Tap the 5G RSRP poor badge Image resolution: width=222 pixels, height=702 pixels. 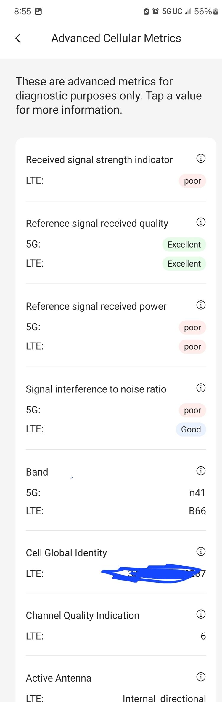pos(192,327)
